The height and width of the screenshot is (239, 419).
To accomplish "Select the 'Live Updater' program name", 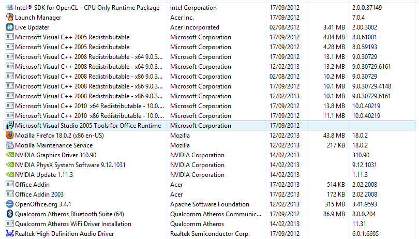I will point(32,27).
